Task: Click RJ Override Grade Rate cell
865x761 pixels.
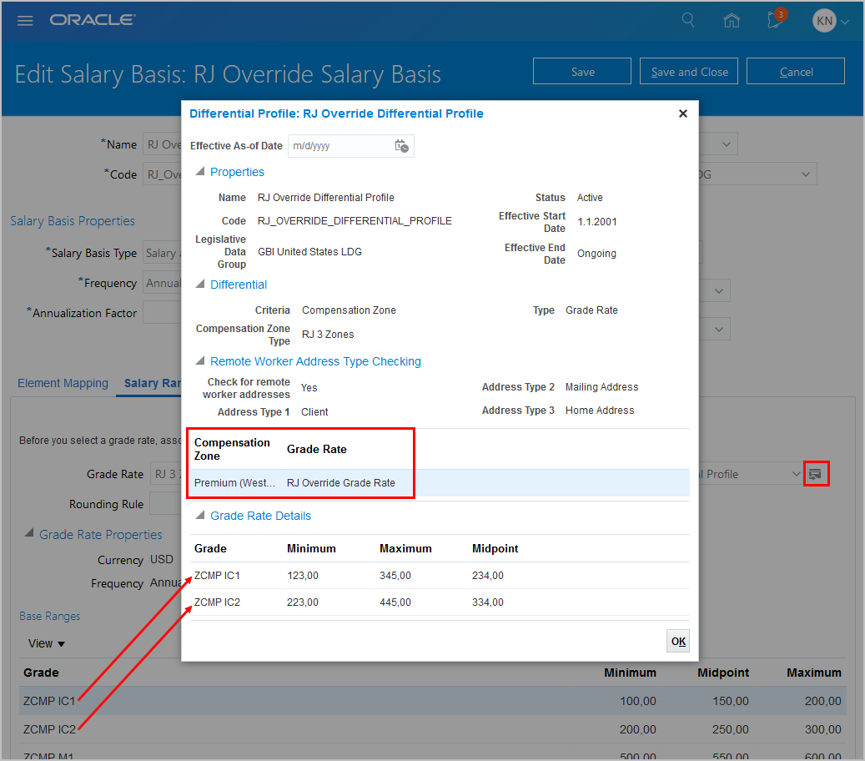Action: coord(341,483)
